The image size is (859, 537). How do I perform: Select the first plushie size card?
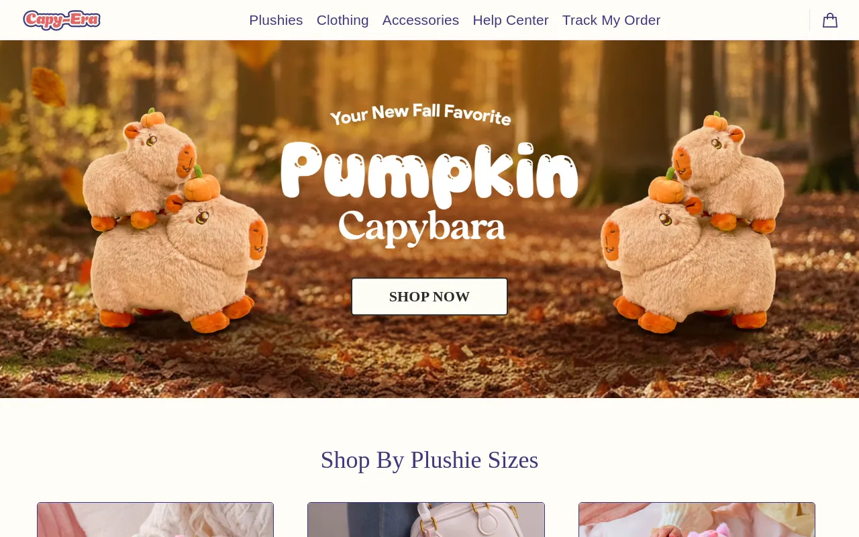[x=155, y=520]
